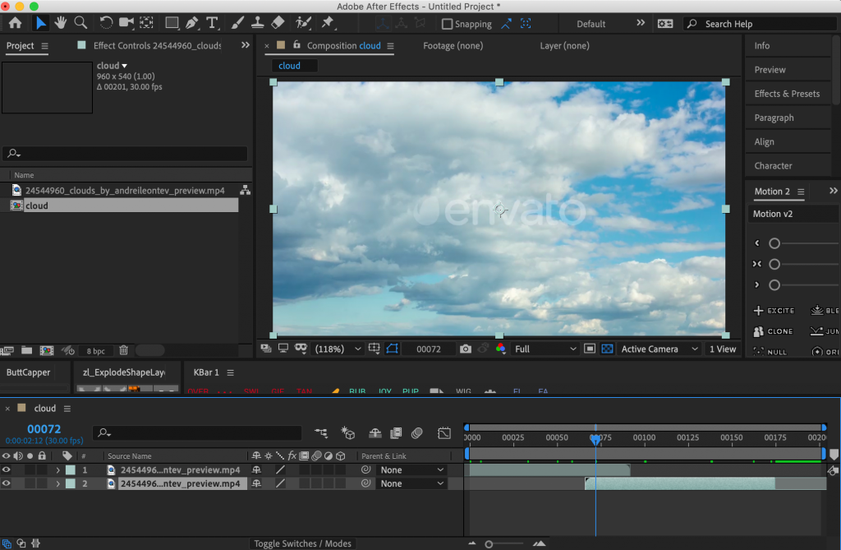Enable the Snapping checkbox
The image size is (841, 550).
click(448, 24)
